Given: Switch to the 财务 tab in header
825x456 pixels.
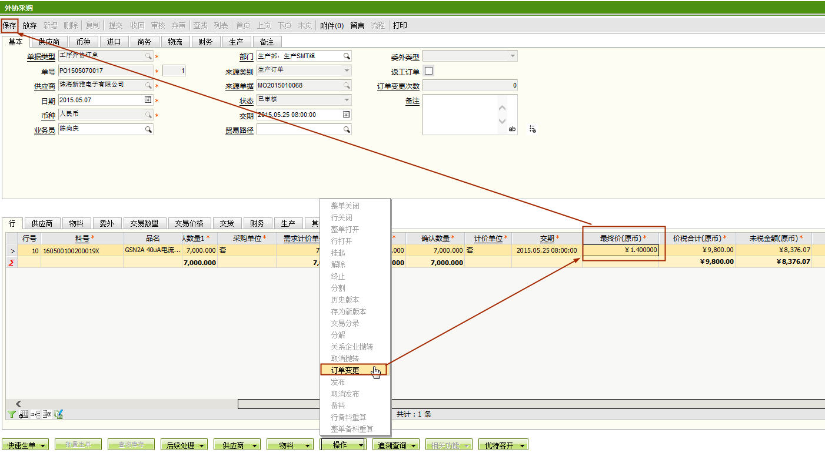Looking at the screenshot, I should (x=205, y=42).
